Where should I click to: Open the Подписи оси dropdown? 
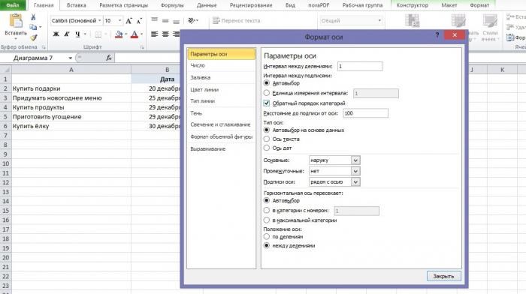point(355,181)
